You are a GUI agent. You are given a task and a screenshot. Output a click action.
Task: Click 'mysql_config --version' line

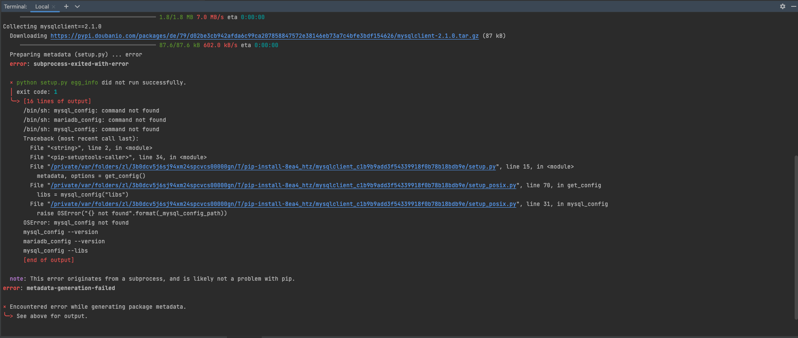[x=61, y=232]
